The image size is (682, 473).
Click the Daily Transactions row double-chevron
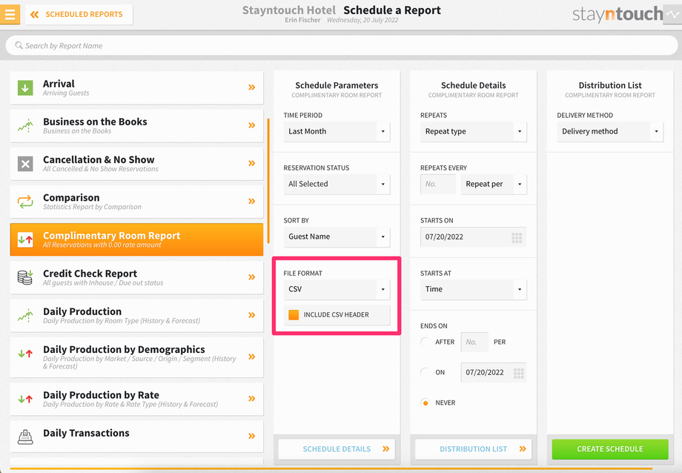251,436
